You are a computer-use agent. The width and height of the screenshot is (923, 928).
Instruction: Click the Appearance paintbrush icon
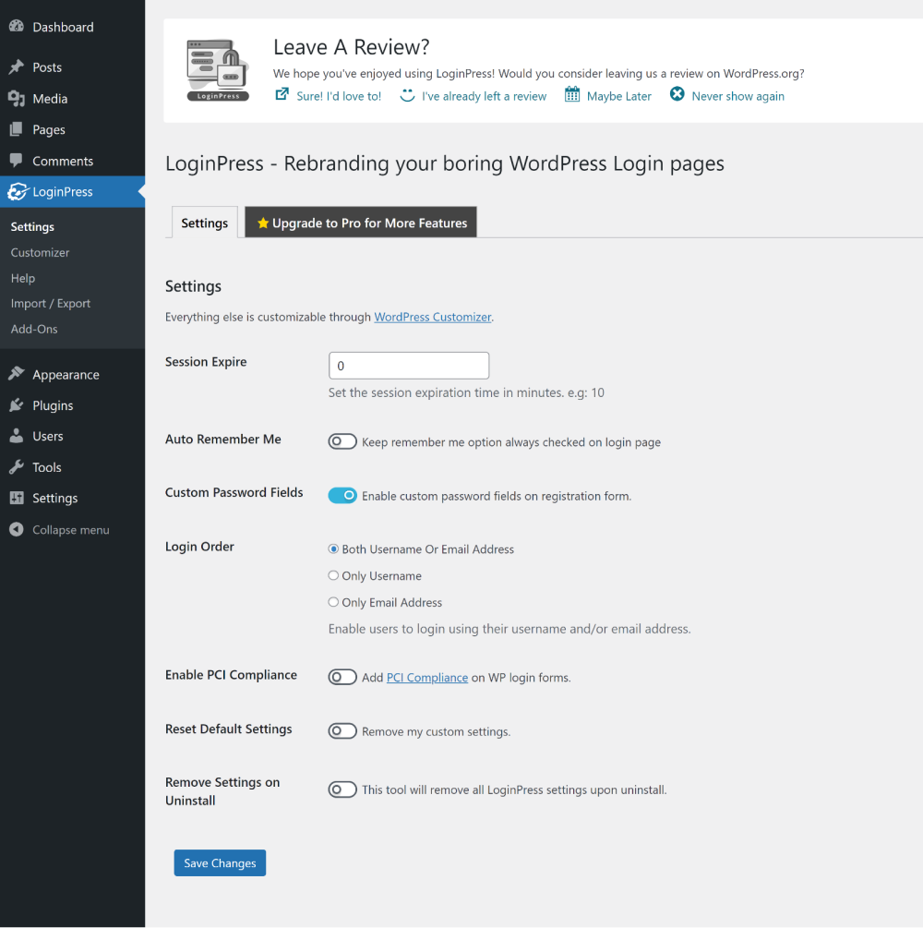(x=17, y=374)
